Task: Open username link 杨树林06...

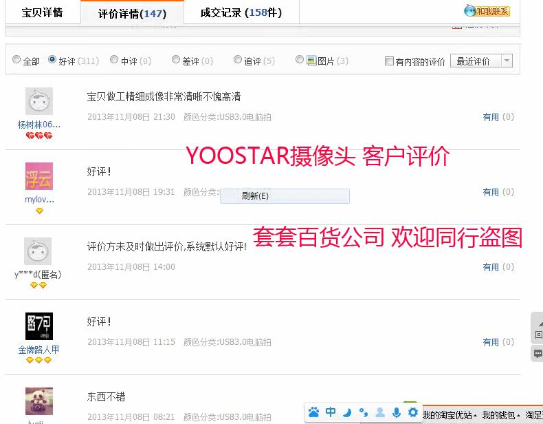Action: [38, 125]
